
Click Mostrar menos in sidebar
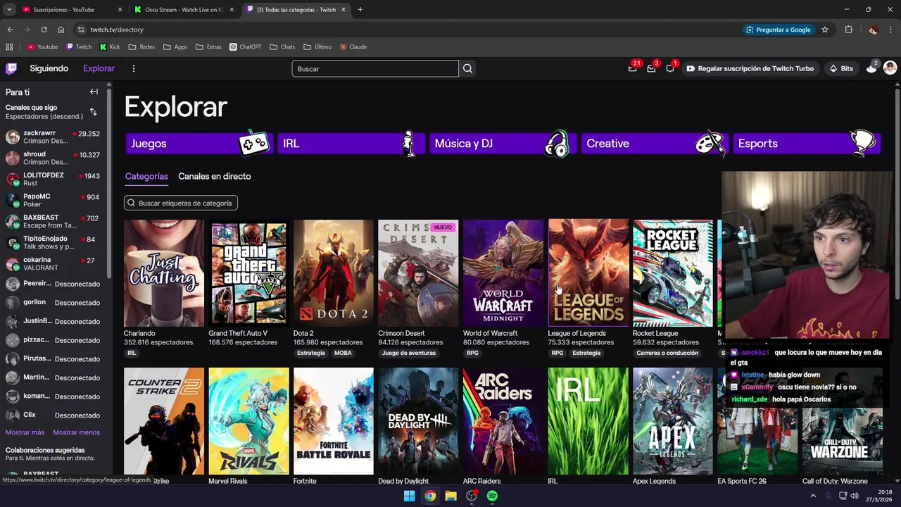(76, 432)
